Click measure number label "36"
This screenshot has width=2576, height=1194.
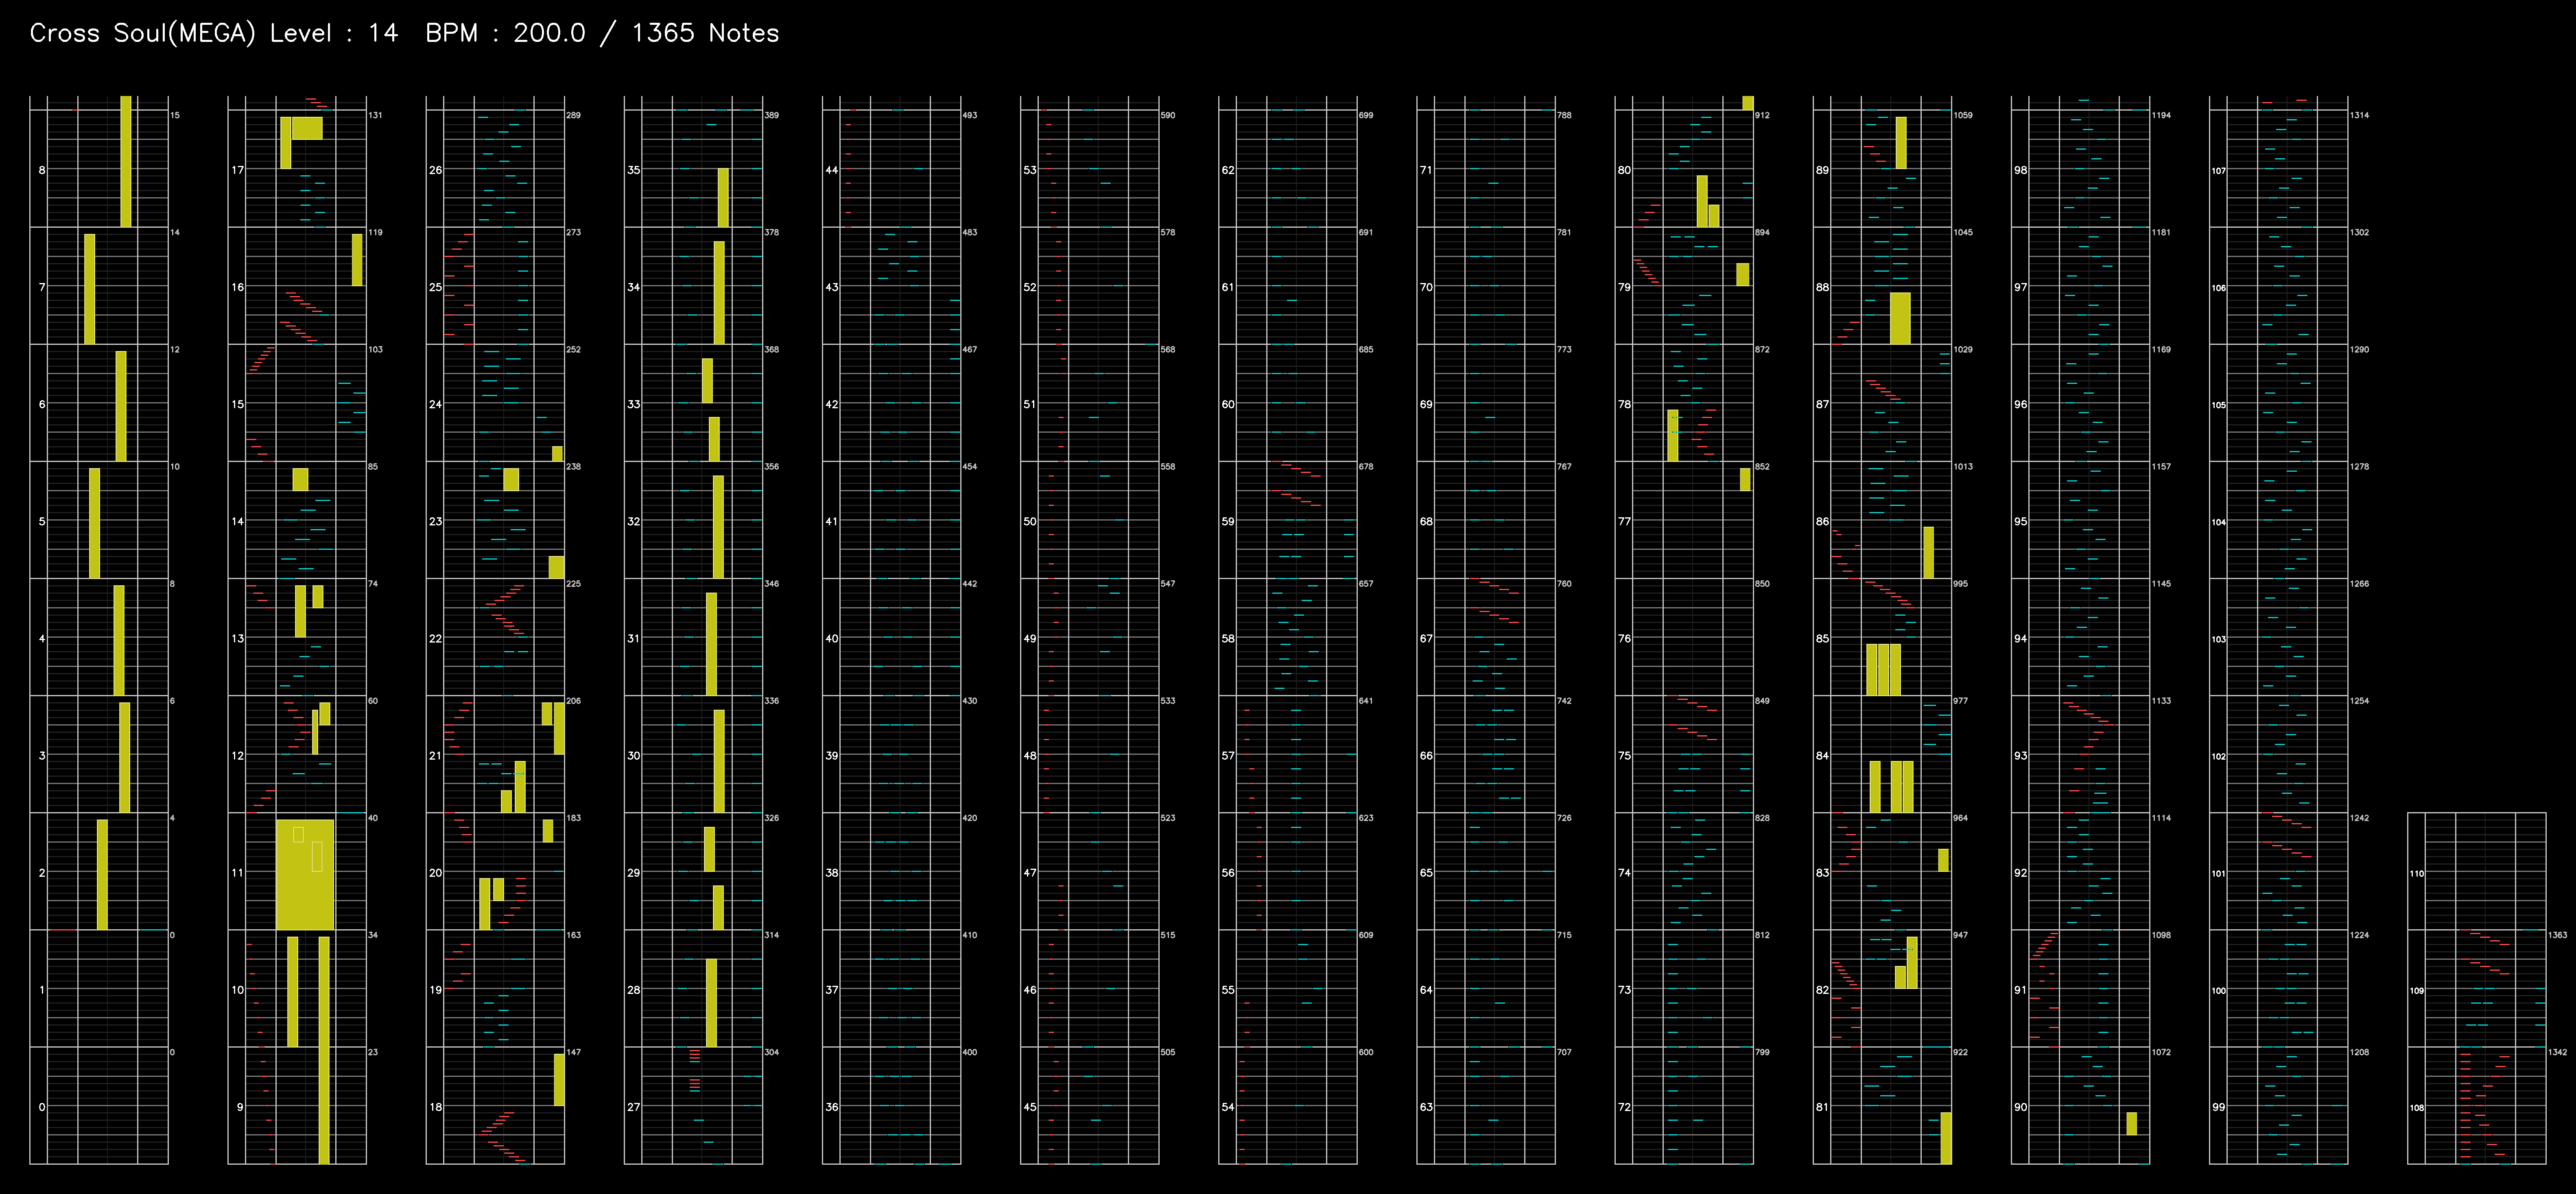pos(832,1107)
